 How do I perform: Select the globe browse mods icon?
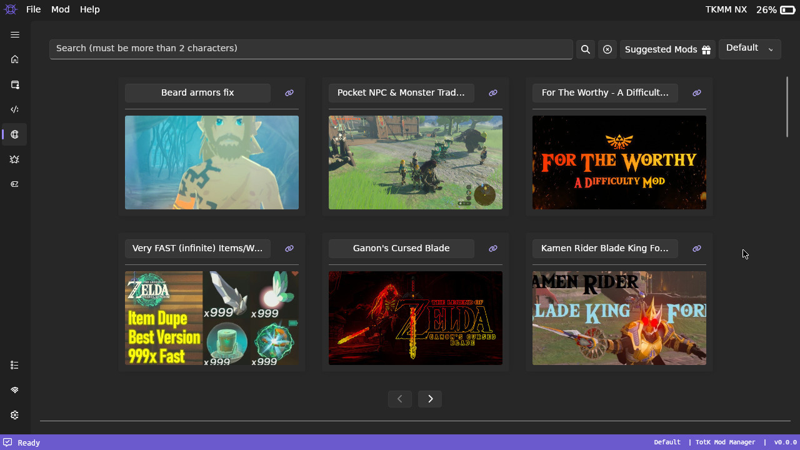pyautogui.click(x=15, y=134)
